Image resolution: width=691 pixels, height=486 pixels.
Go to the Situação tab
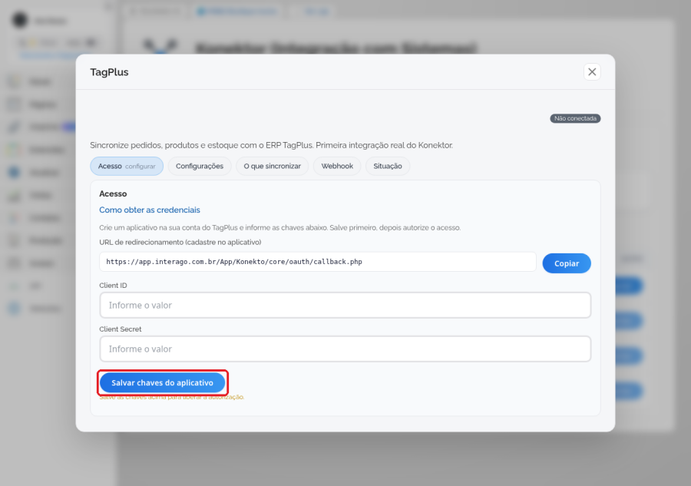pos(388,166)
